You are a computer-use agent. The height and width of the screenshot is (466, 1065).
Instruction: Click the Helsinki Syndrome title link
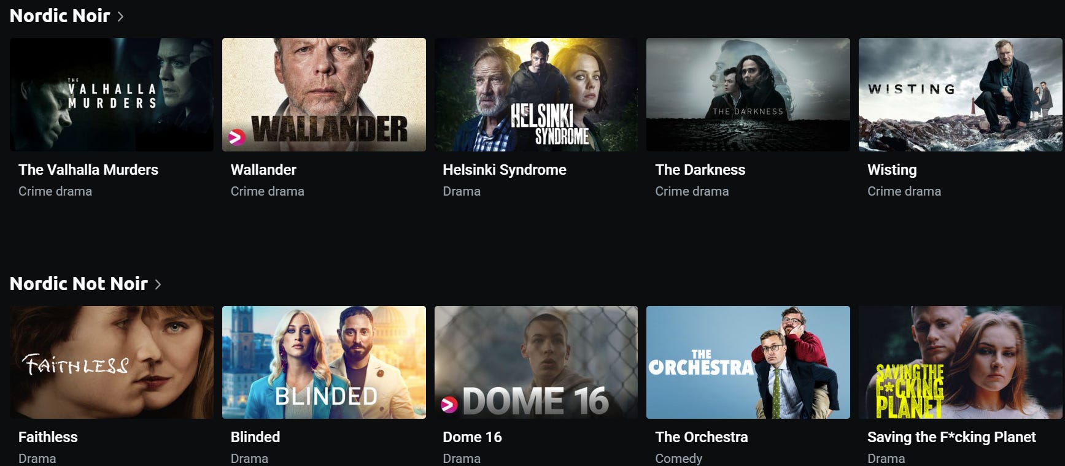pyautogui.click(x=505, y=170)
